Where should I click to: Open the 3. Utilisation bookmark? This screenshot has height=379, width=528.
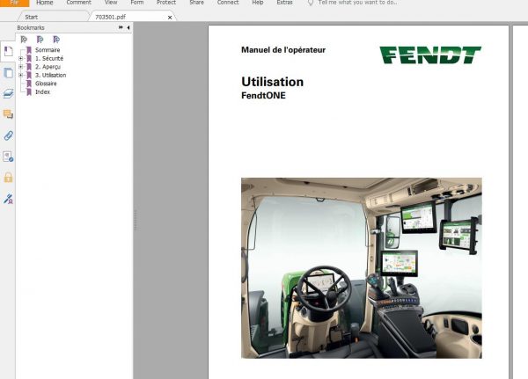click(x=50, y=75)
